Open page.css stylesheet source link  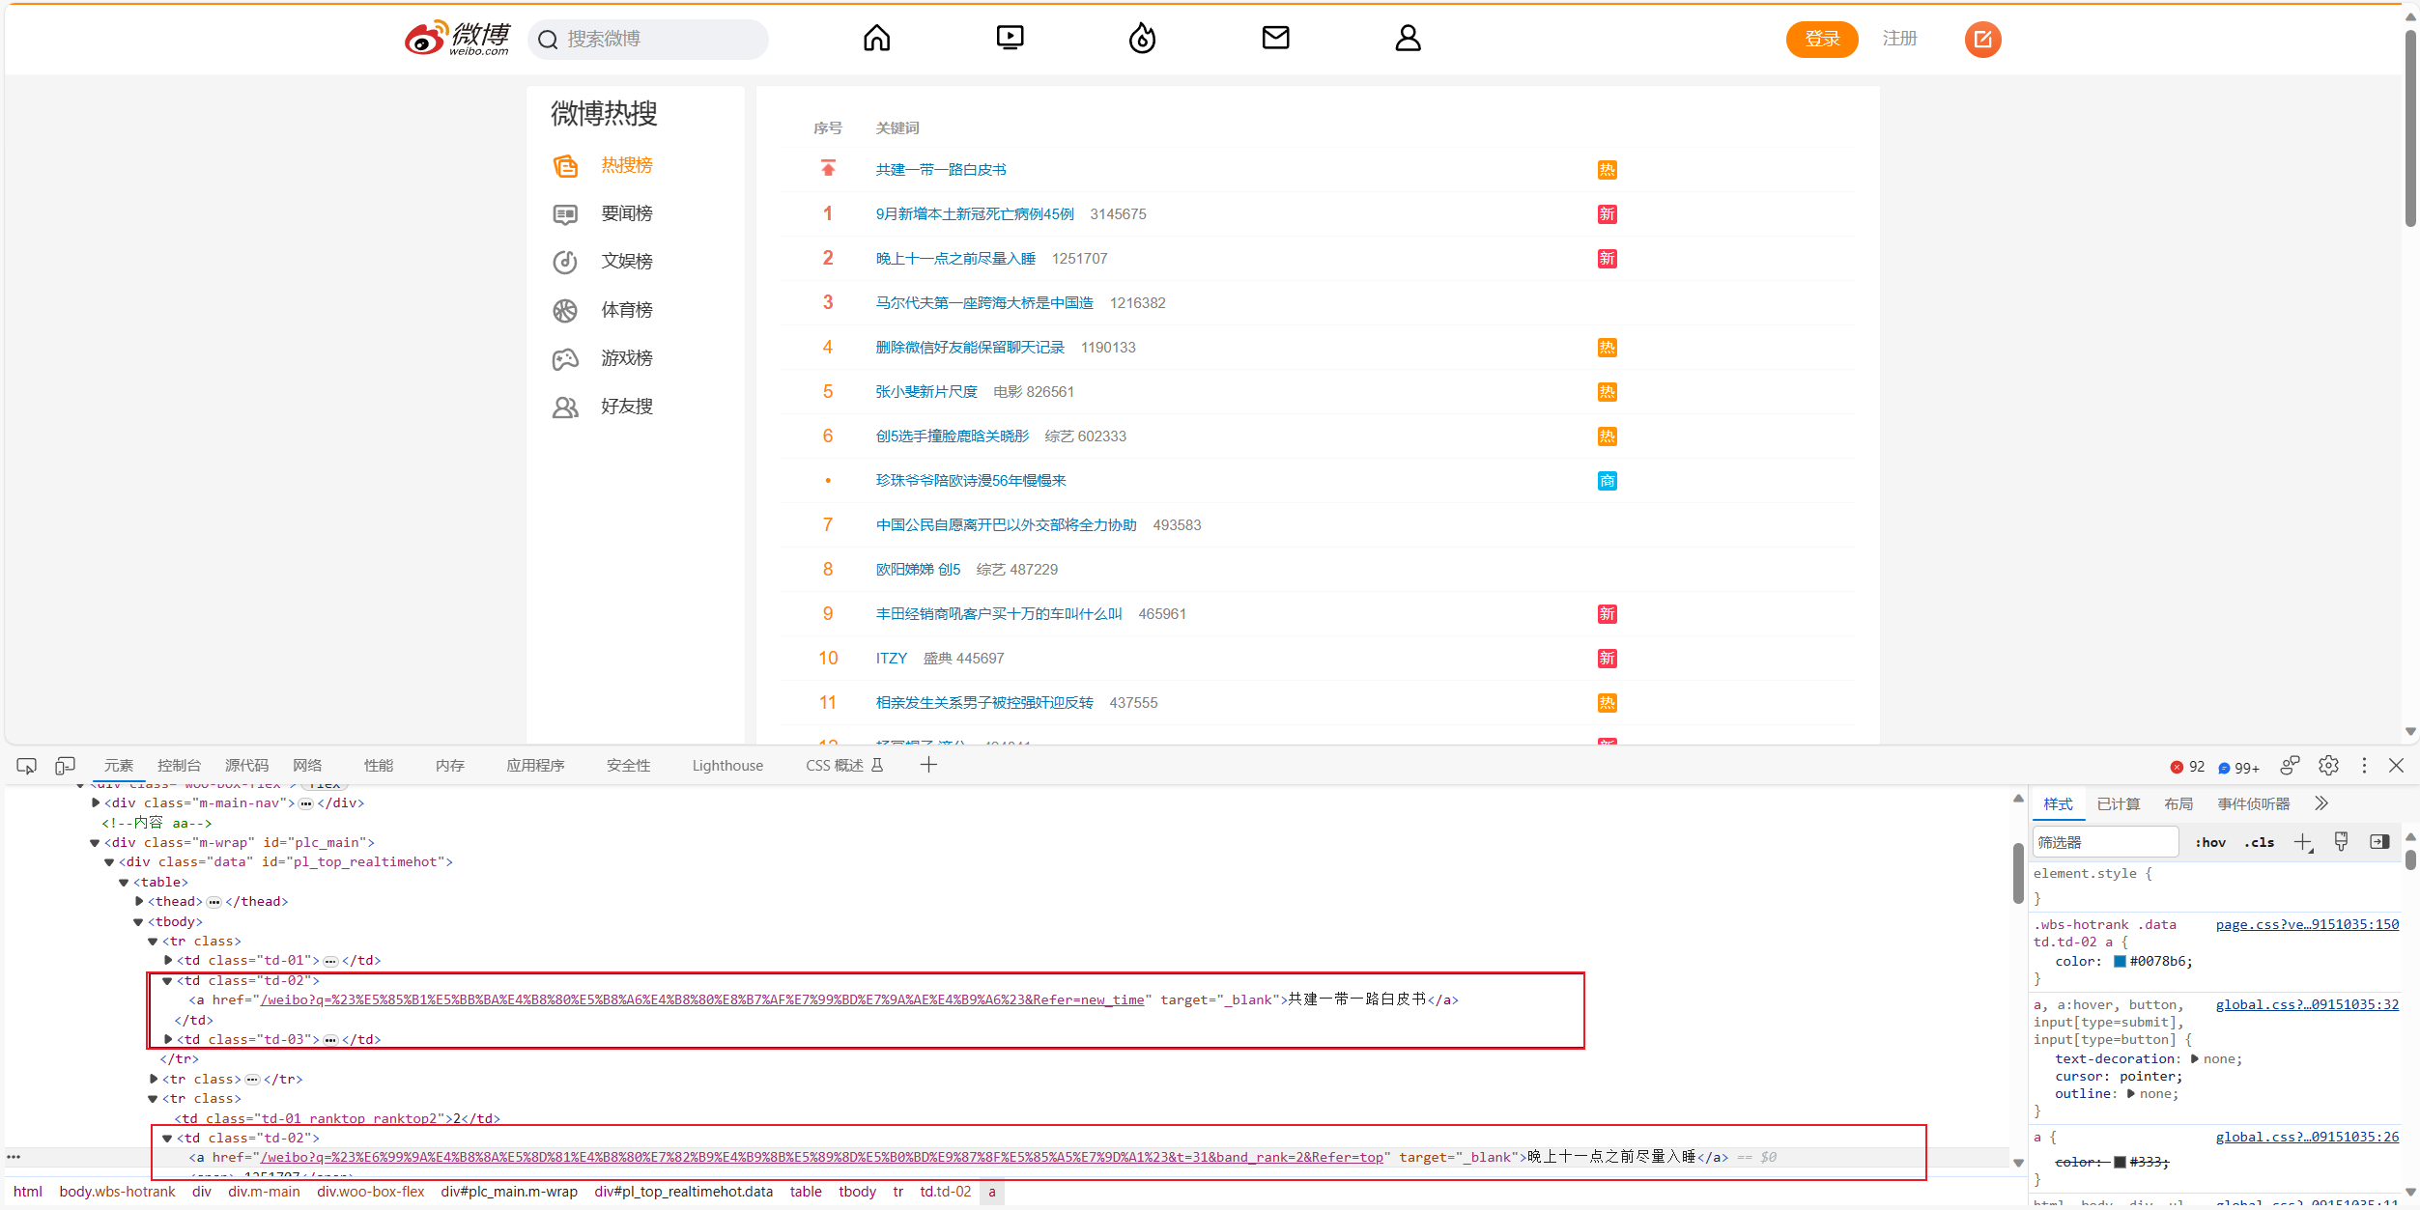2307,924
